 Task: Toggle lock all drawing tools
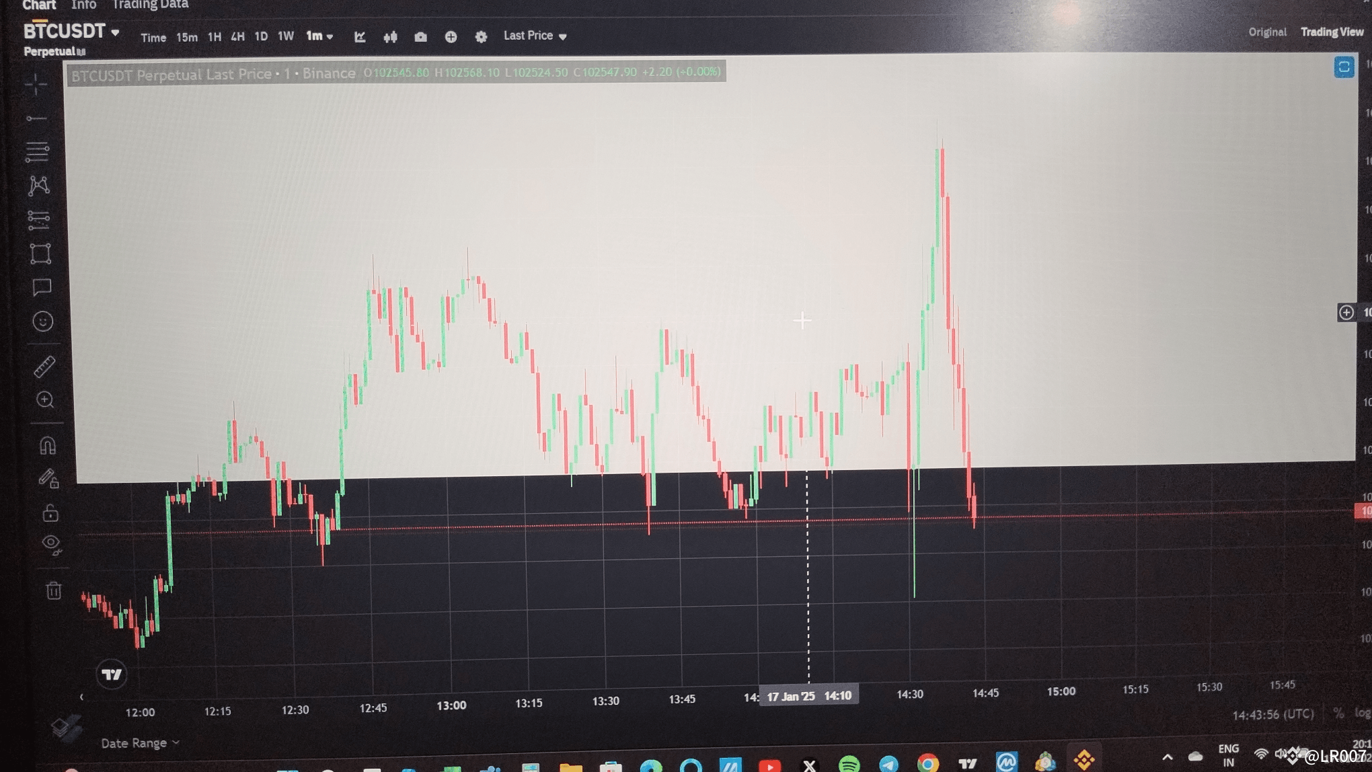pos(50,513)
